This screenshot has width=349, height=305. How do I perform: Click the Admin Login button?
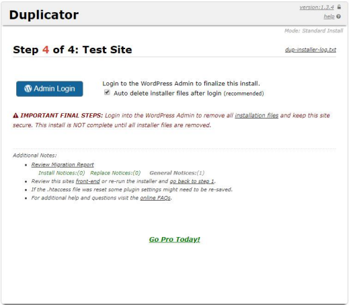50,89
